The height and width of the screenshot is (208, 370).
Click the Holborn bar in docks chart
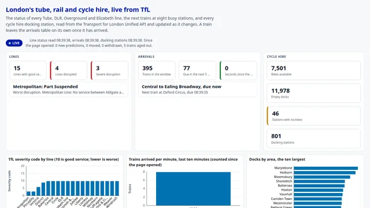click(324, 173)
